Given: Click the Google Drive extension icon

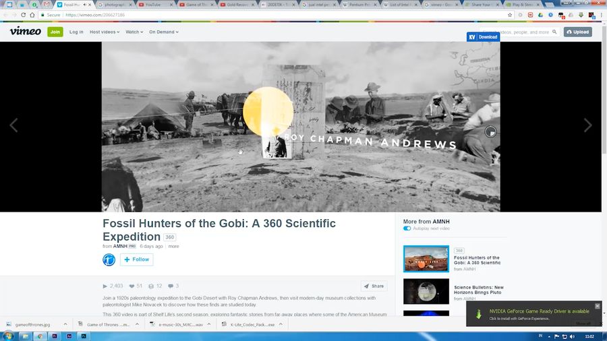Looking at the screenshot, I should (x=540, y=15).
